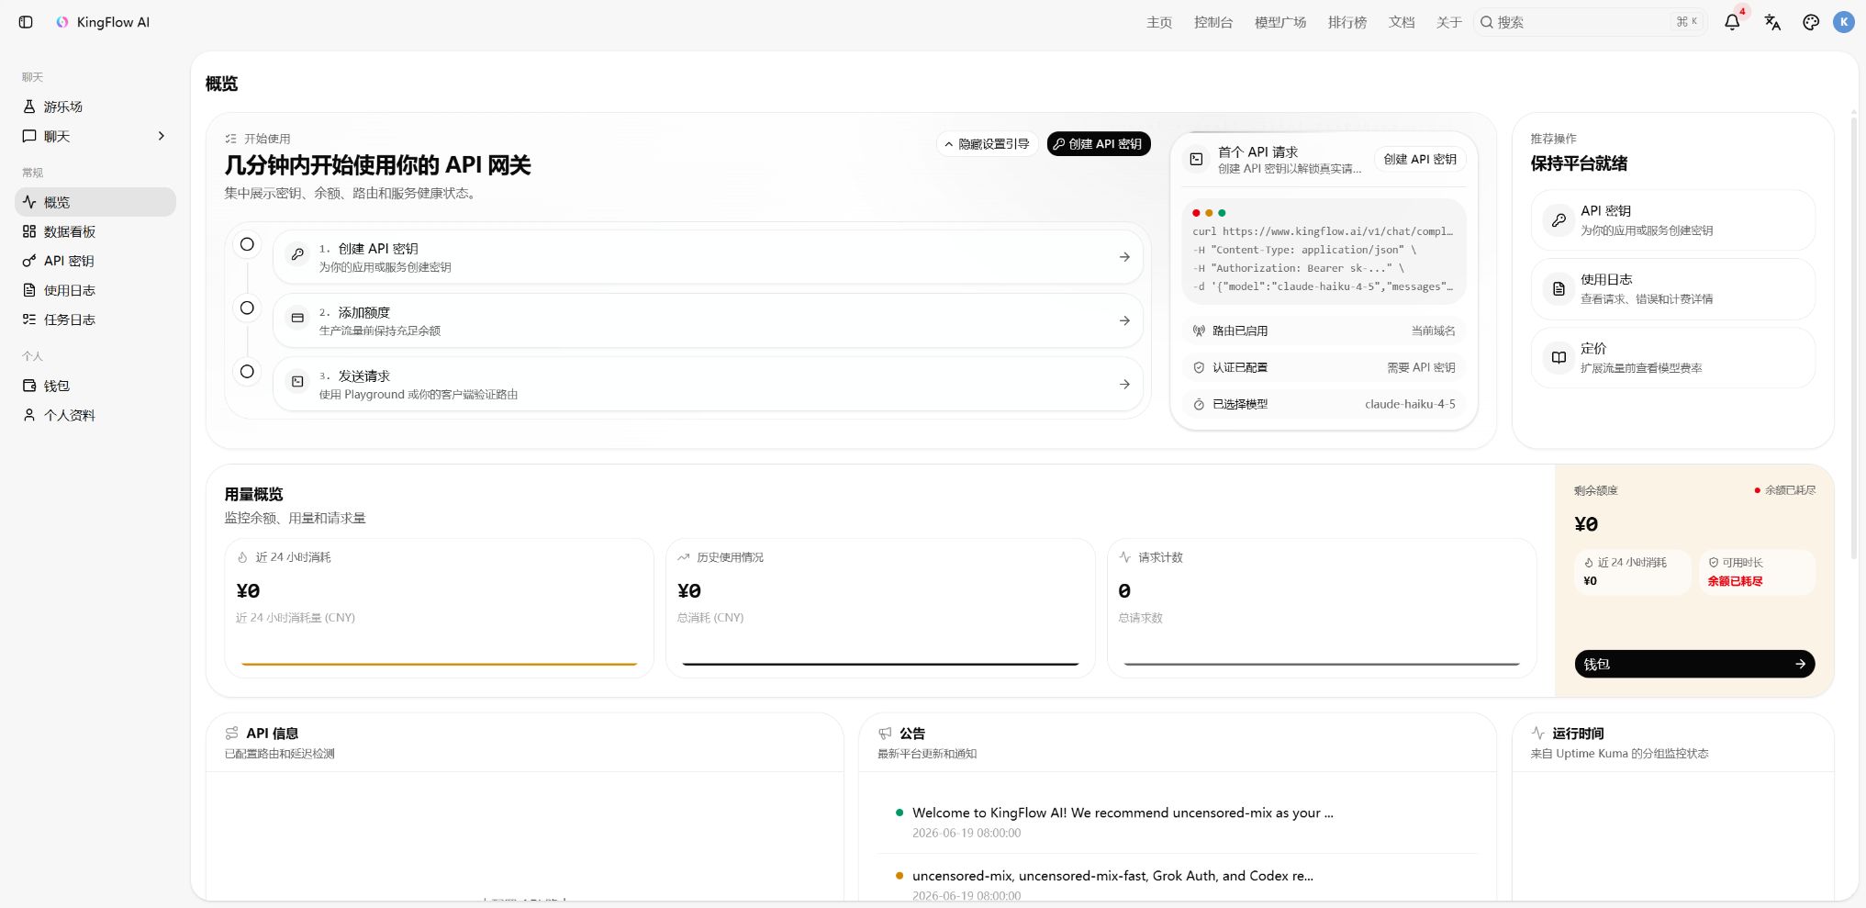The image size is (1866, 908).
Task: Click the pulse icon beside 运行时间
Action: click(1537, 733)
